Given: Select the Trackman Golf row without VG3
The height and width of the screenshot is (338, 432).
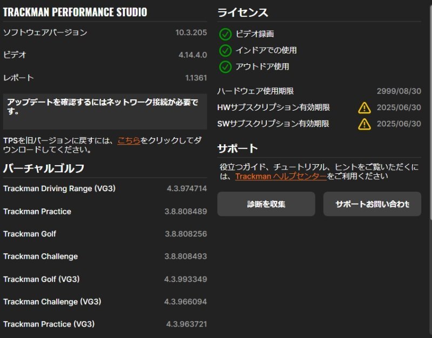Looking at the screenshot, I should (x=105, y=234).
